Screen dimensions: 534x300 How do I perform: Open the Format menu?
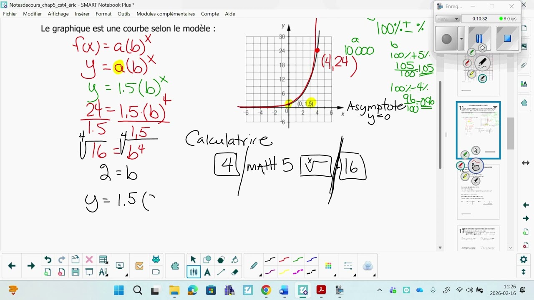click(103, 14)
